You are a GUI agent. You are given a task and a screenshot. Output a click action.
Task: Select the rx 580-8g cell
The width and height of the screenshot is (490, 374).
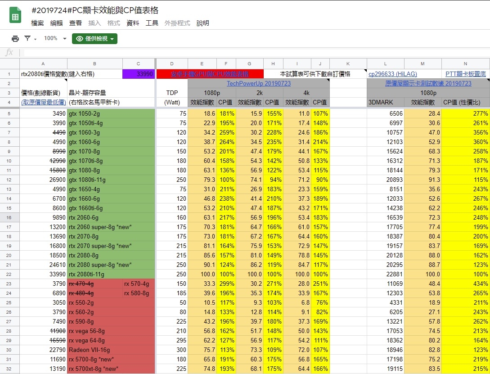(139, 293)
